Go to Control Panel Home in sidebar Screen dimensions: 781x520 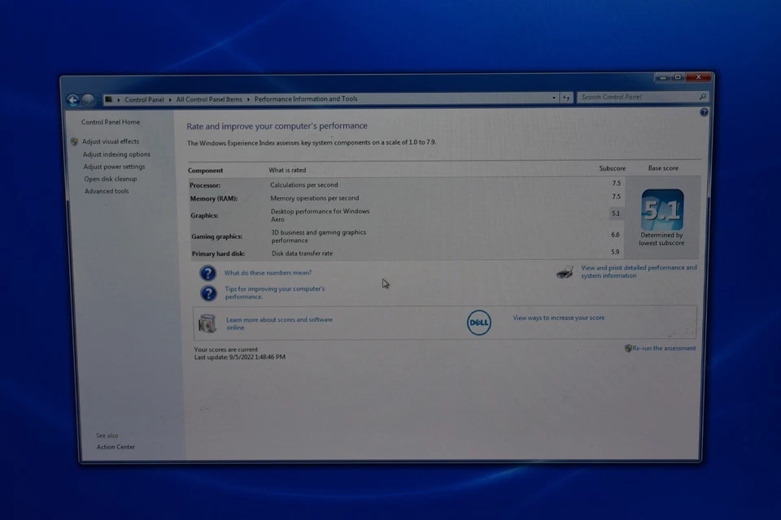pyautogui.click(x=111, y=123)
